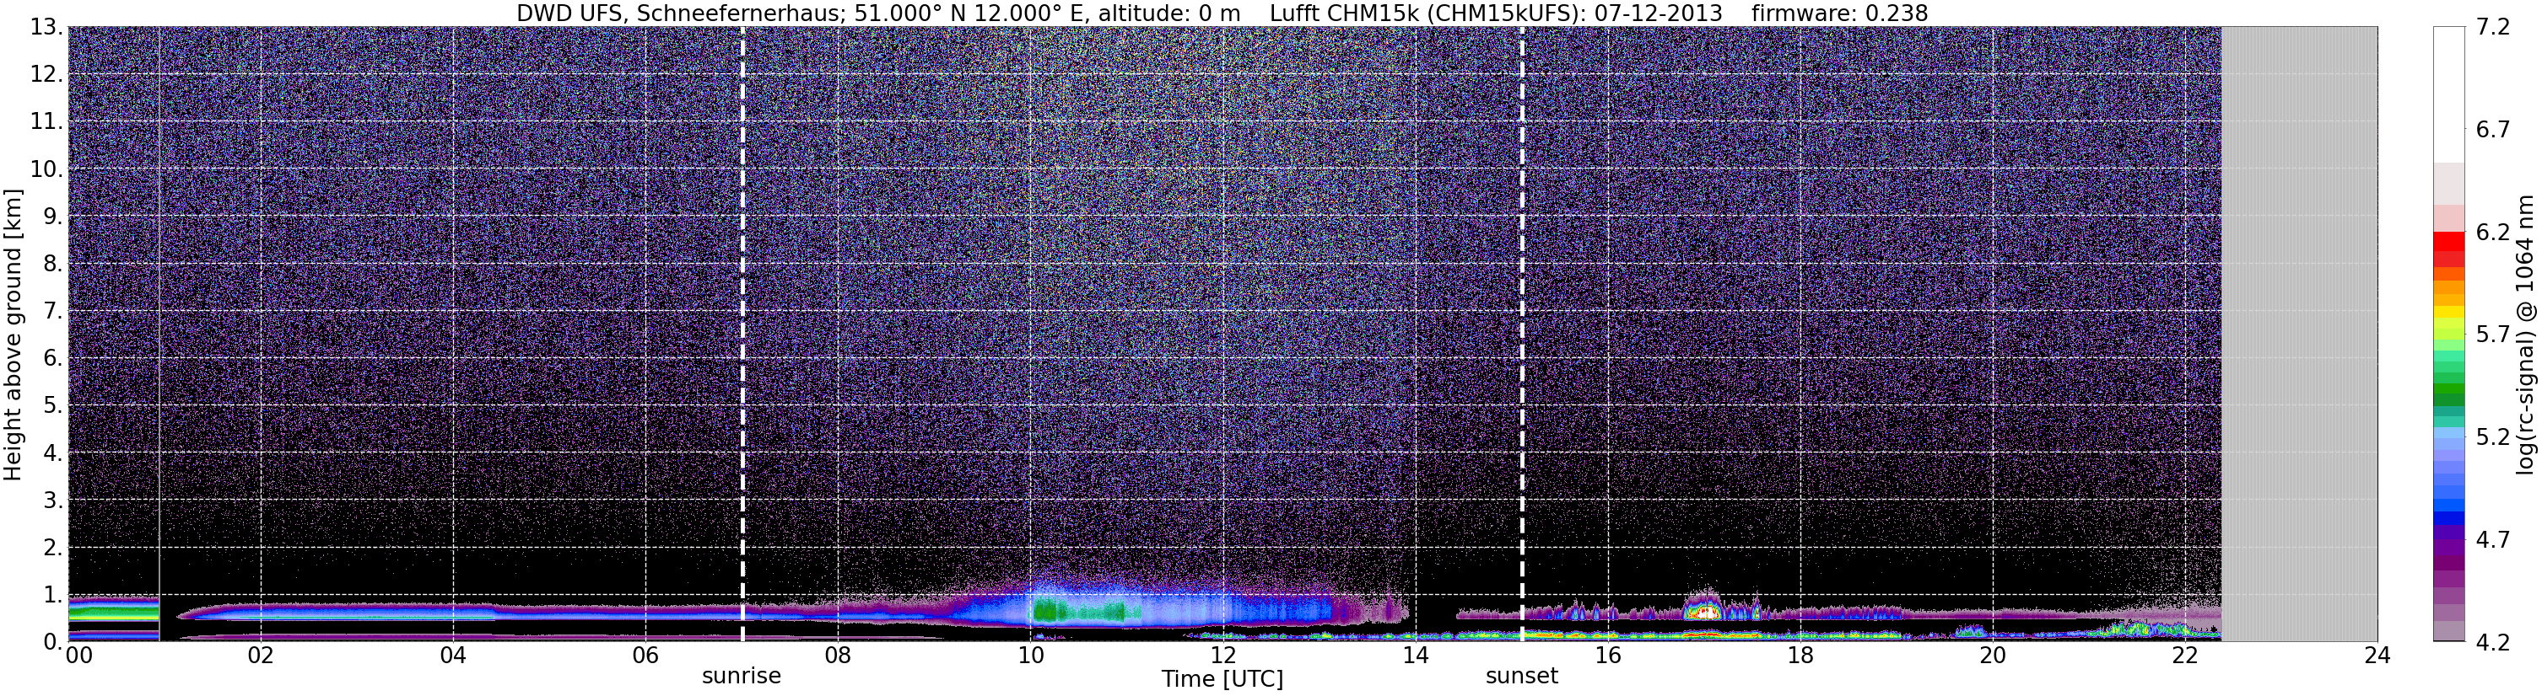Click the y-axis tick label '8.'
This screenshot has width=2542, height=696.
53,265
